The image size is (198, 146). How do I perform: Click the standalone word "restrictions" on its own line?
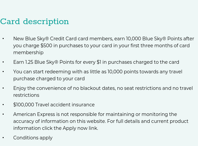(x=26, y=95)
